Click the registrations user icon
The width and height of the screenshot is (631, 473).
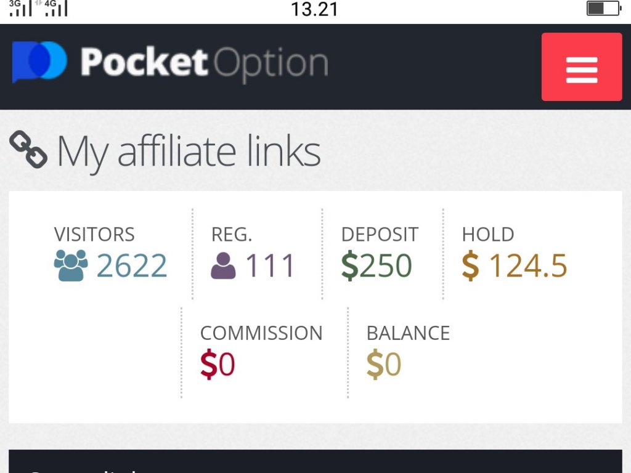223,265
